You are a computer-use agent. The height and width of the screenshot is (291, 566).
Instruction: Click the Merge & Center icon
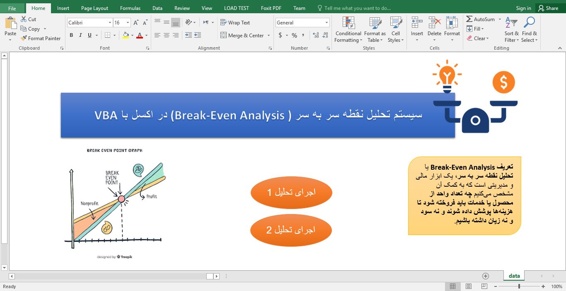pyautogui.click(x=224, y=36)
